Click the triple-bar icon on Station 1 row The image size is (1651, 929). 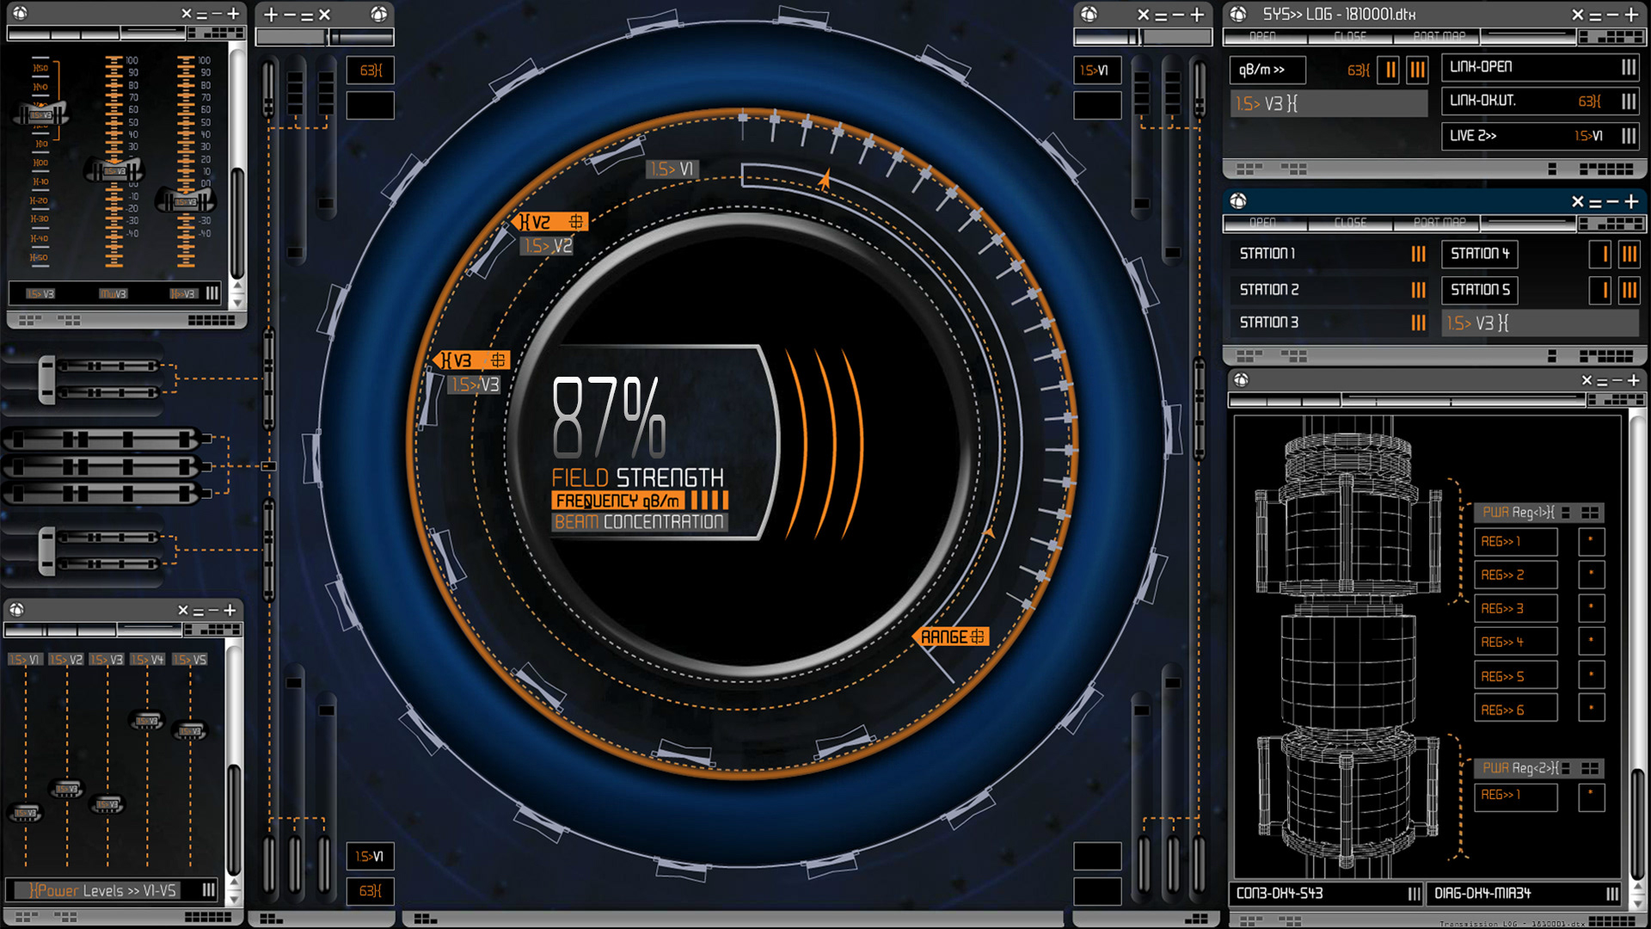pos(1418,254)
